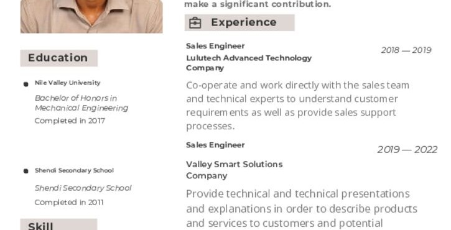Select Bachelor of Honors in Mechanical Engineering text
The width and height of the screenshot is (451, 230).
tap(81, 103)
